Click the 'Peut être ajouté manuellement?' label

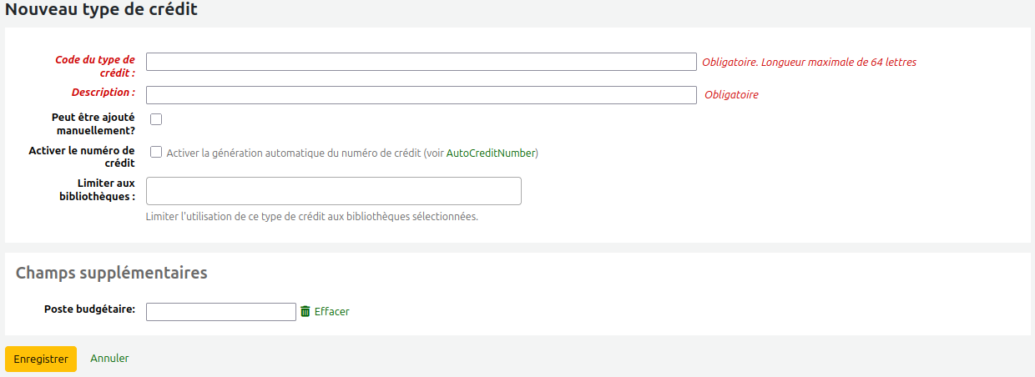[x=93, y=124]
